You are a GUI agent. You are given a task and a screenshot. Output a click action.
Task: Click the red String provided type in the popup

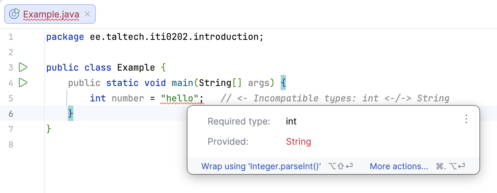(298, 142)
